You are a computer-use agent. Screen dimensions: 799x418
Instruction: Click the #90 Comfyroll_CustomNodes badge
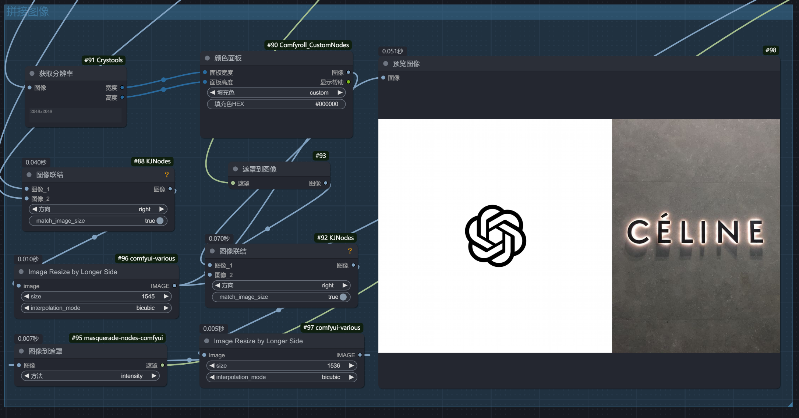click(x=308, y=45)
